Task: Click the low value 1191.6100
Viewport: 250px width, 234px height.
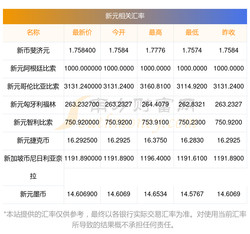Action: [x=192, y=158]
